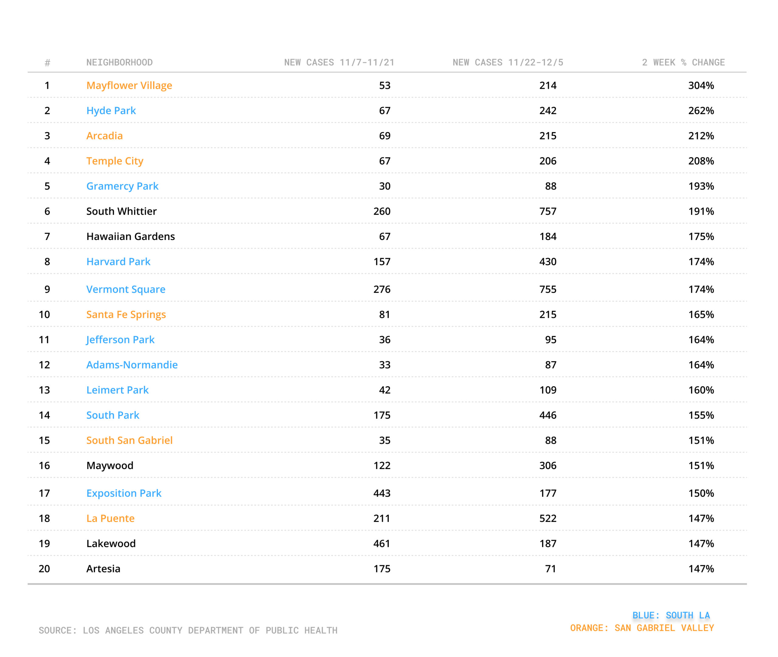Click on Arcadia in the list
Image resolution: width=778 pixels, height=657 pixels.
coord(105,136)
